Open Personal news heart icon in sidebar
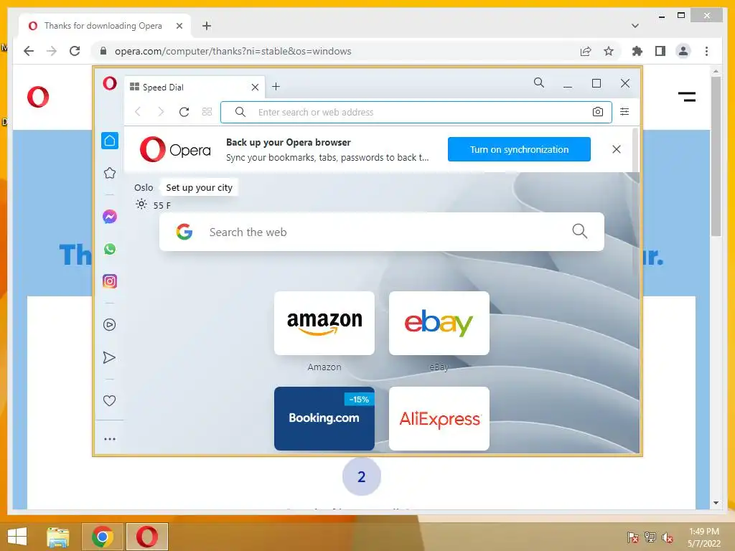The image size is (735, 551). (x=109, y=400)
